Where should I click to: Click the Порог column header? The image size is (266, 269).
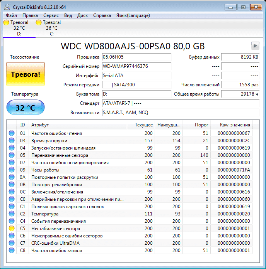point(197,125)
